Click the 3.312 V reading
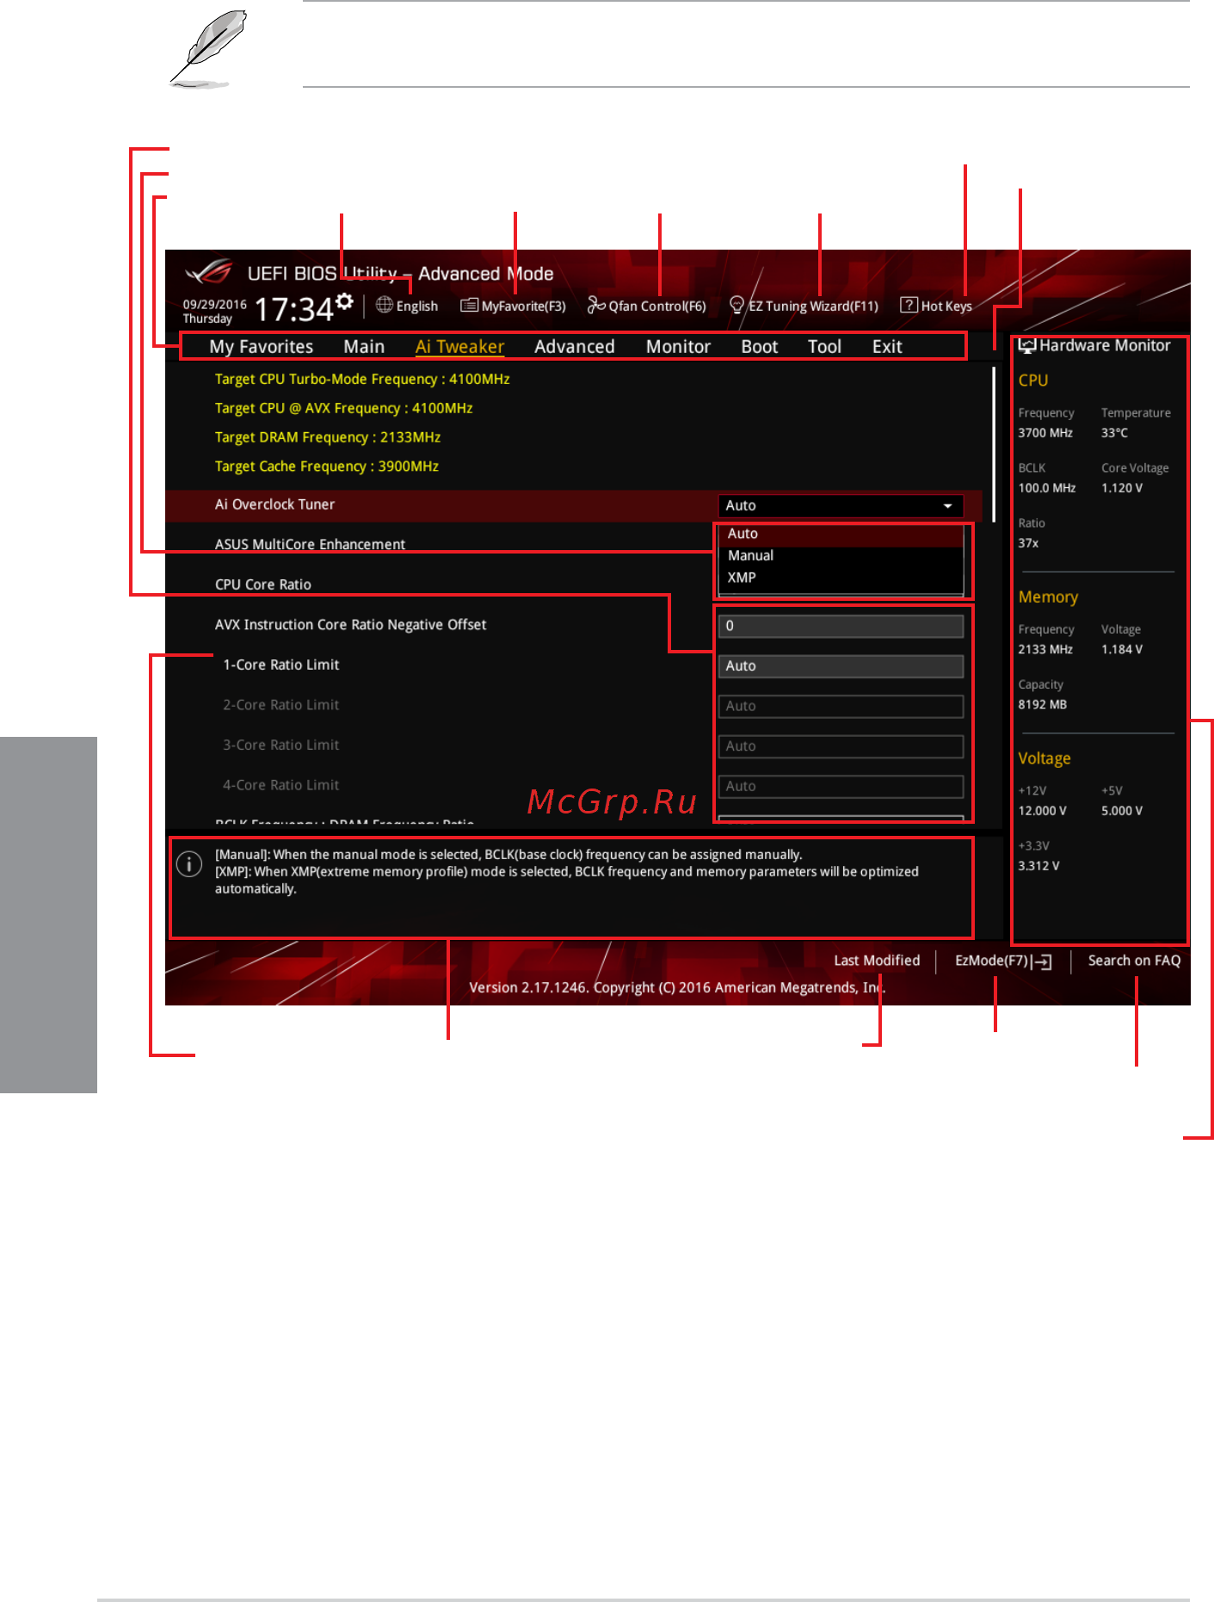 point(1038,866)
